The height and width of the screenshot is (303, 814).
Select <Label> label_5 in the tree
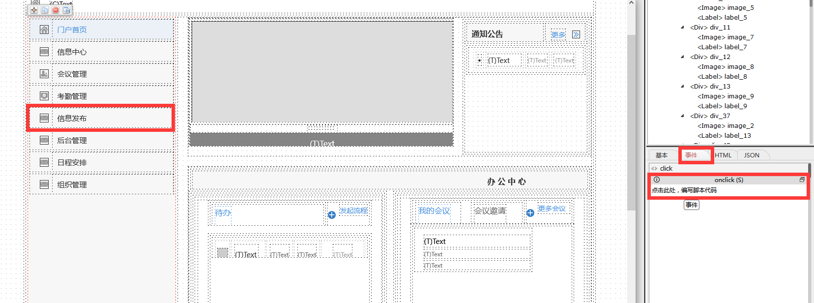[x=722, y=17]
